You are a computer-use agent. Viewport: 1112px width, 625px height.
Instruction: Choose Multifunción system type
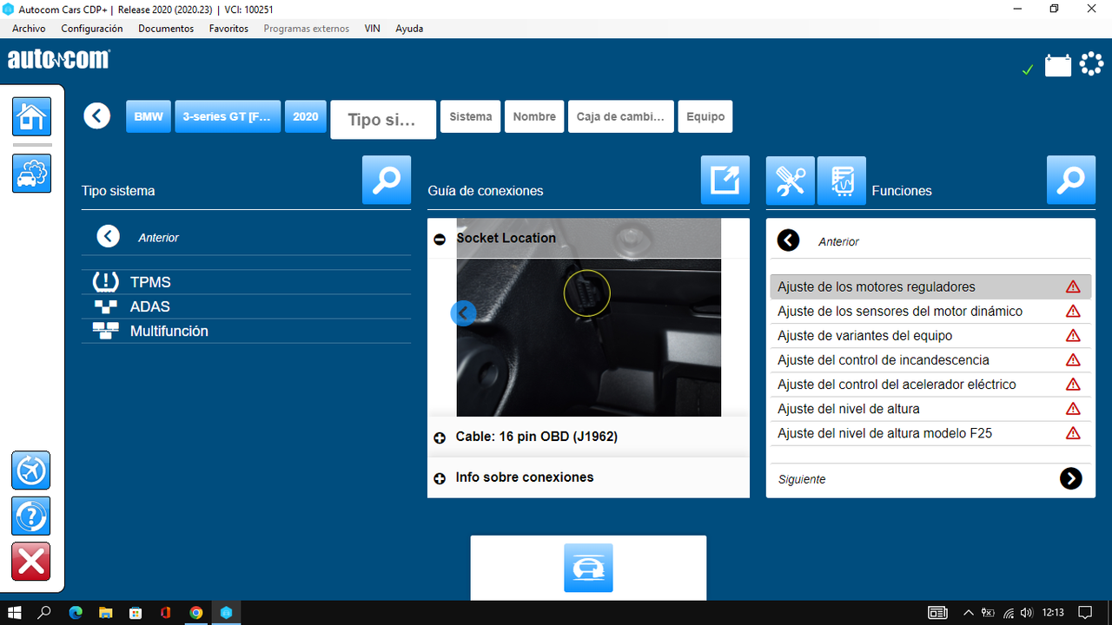tap(246, 331)
